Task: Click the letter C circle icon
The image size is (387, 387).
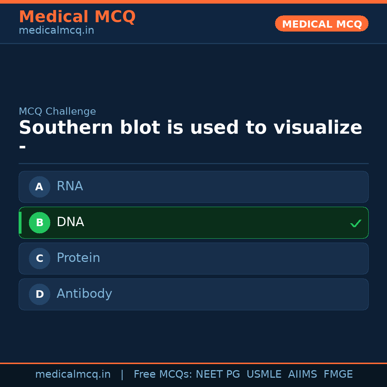Action: [39, 258]
